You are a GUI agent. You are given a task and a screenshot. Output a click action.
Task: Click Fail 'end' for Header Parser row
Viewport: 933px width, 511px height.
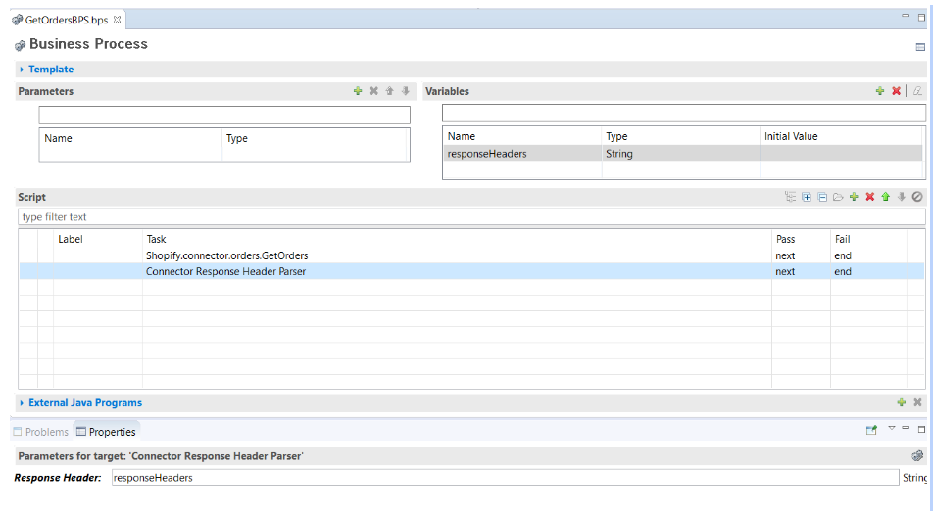tap(843, 271)
